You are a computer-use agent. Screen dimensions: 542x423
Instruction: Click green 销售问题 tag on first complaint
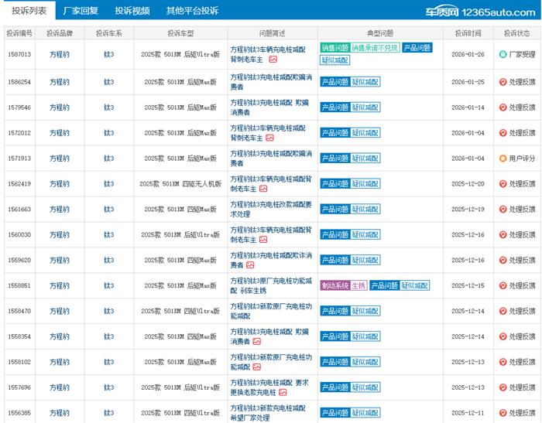[x=334, y=48]
